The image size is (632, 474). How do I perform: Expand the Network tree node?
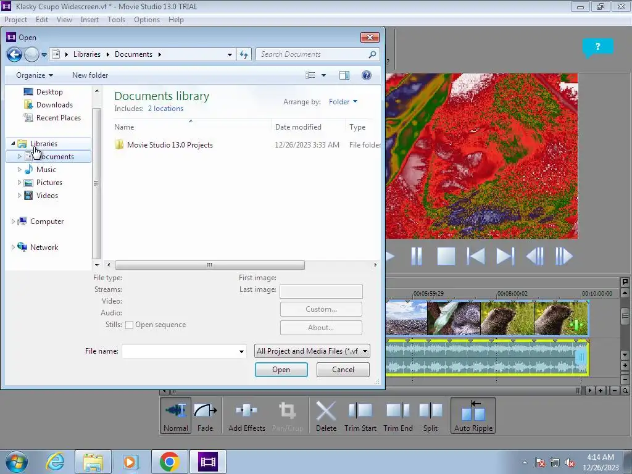coord(13,247)
